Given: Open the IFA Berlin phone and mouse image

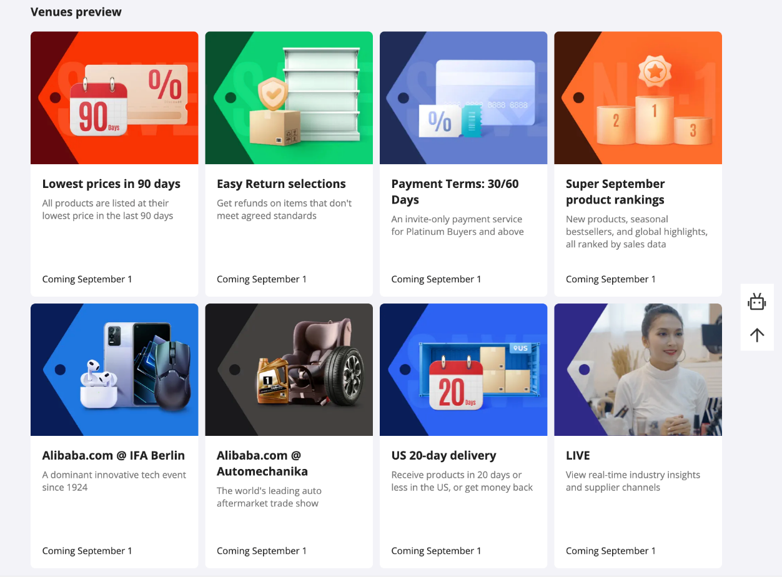Looking at the screenshot, I should [114, 370].
